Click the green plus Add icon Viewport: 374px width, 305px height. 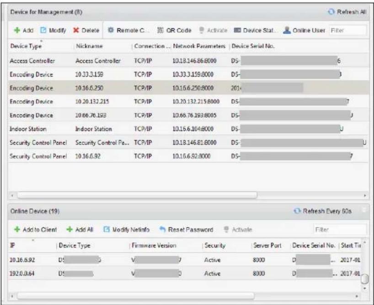pyautogui.click(x=17, y=30)
